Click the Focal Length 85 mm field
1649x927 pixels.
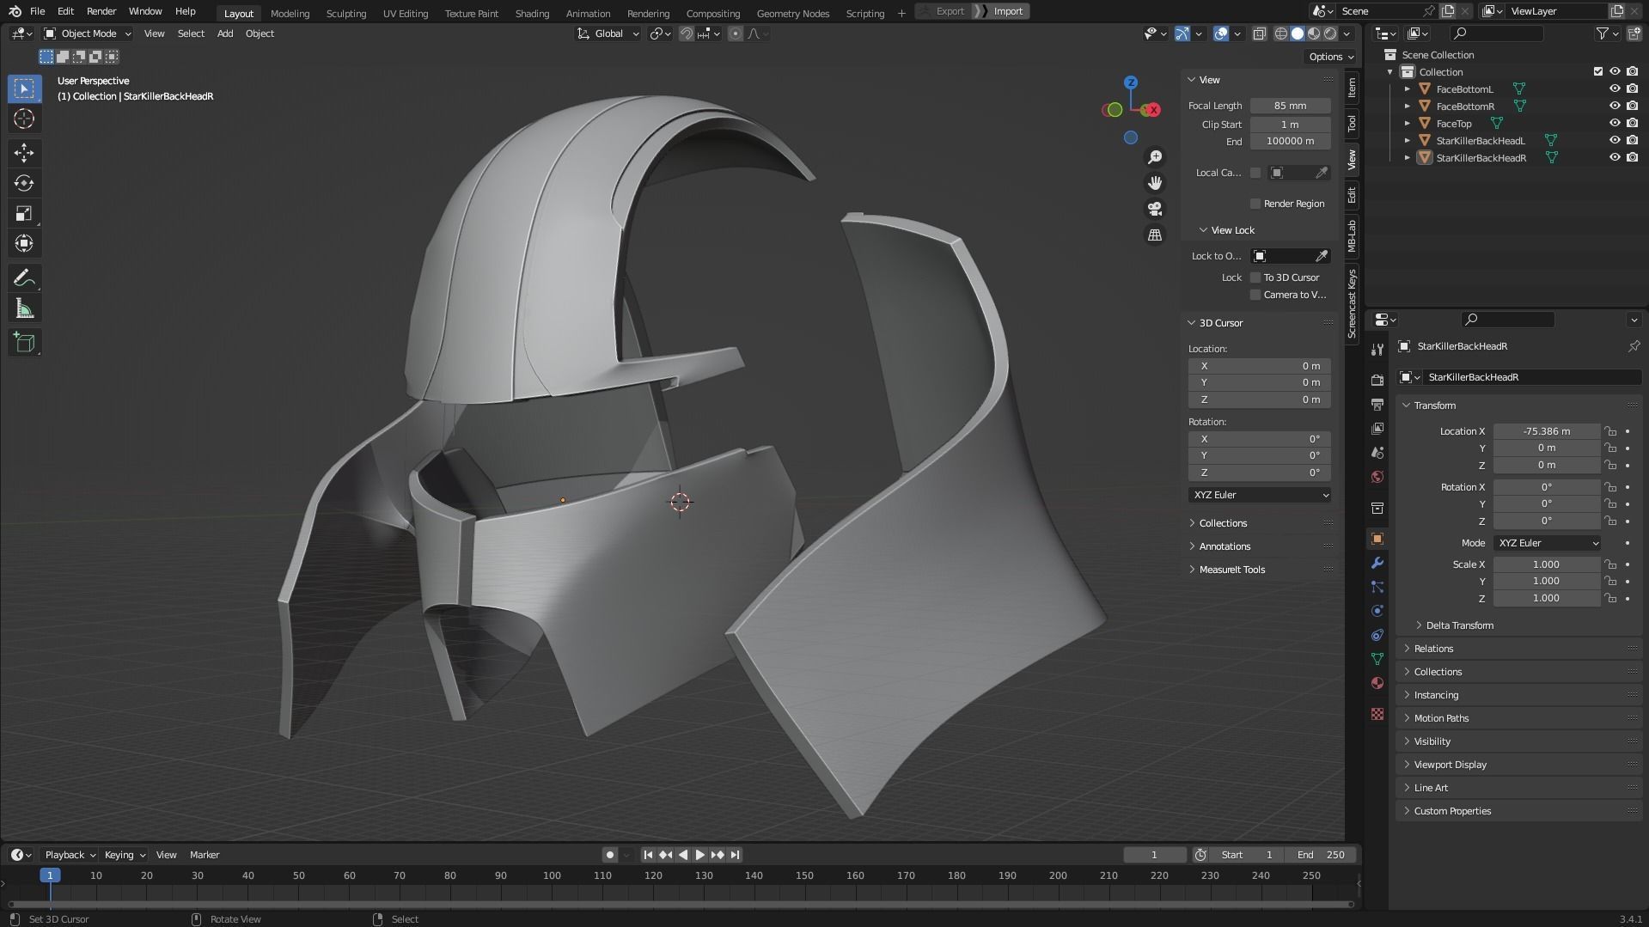pos(1290,106)
